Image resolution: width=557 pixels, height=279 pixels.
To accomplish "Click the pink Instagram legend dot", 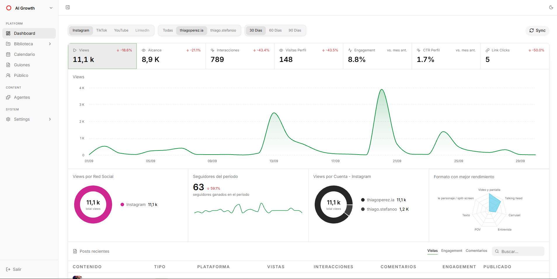I will (122, 205).
